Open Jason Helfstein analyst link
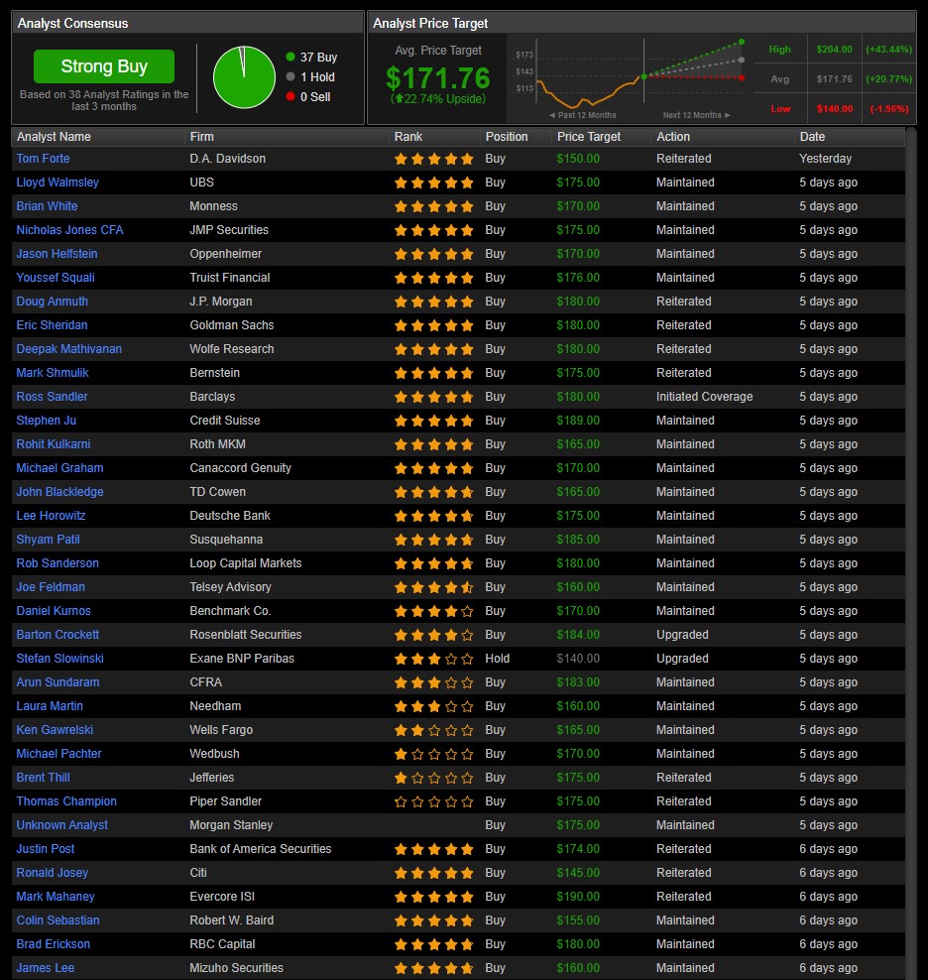This screenshot has height=980, width=928. point(57,254)
